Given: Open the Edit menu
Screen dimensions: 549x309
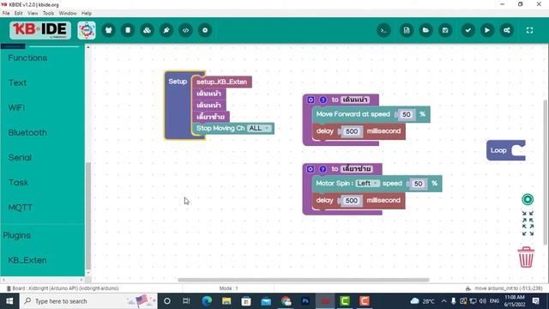Looking at the screenshot, I should (19, 14).
